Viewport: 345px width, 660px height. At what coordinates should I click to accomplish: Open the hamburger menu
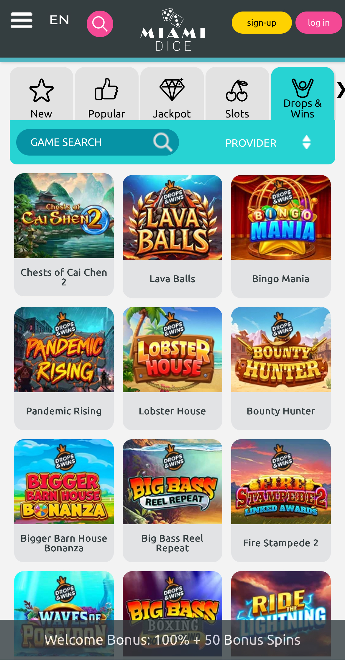21,20
